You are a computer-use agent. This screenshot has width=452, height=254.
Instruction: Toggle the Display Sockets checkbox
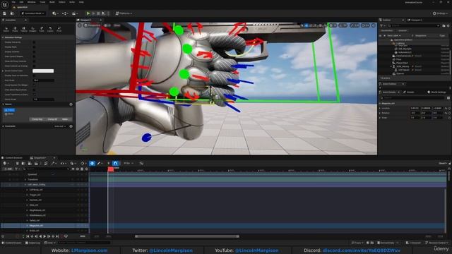[34, 52]
